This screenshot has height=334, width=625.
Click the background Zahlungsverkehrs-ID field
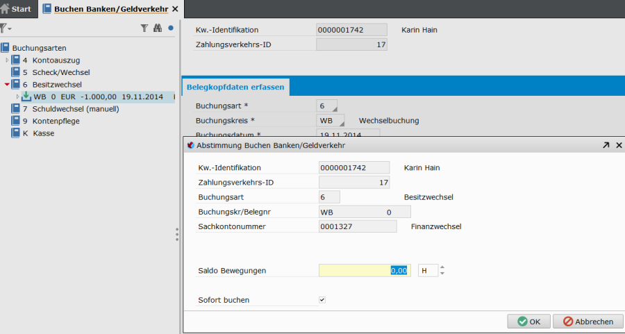point(351,44)
